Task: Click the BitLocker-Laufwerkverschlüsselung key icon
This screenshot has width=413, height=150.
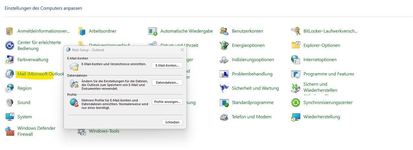Action: coord(295,31)
